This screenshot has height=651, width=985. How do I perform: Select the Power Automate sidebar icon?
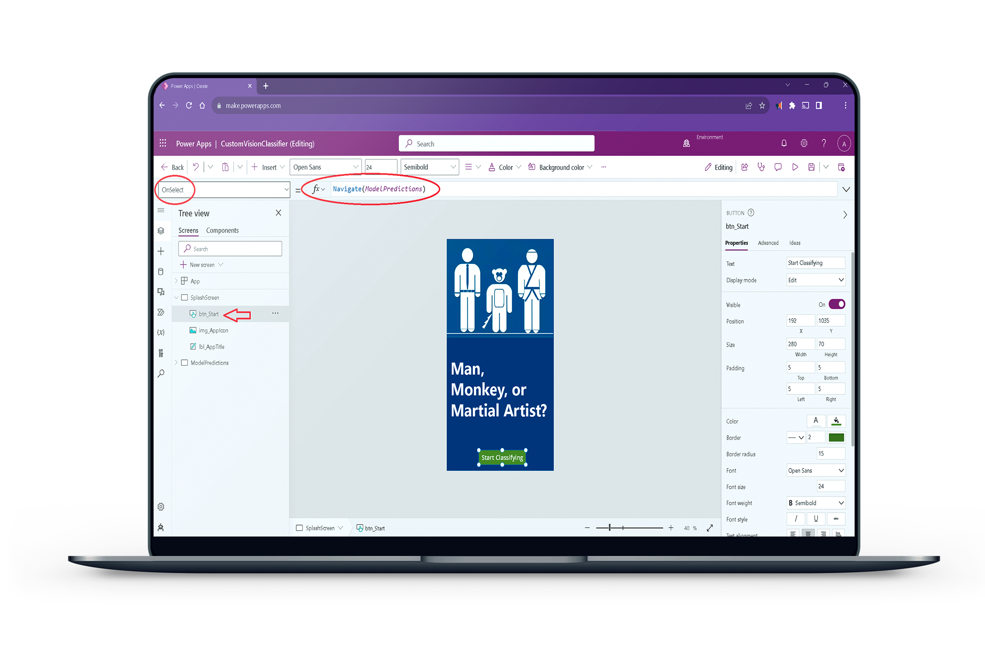pos(161,312)
